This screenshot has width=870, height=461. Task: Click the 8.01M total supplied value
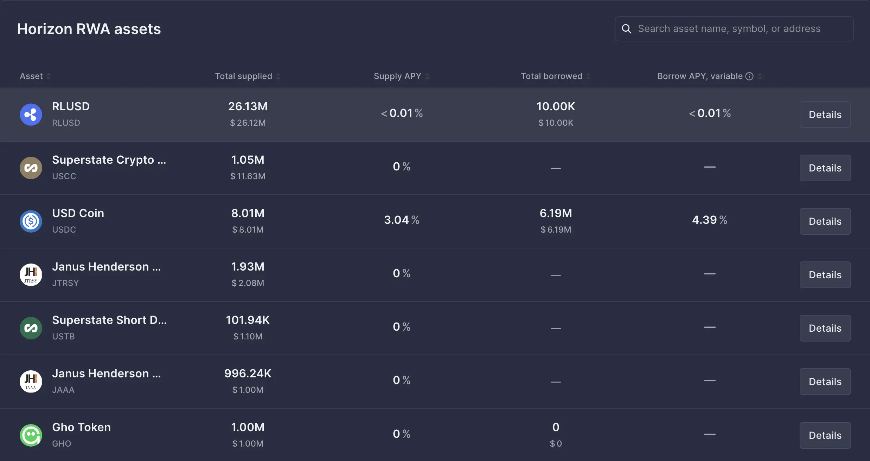[248, 213]
